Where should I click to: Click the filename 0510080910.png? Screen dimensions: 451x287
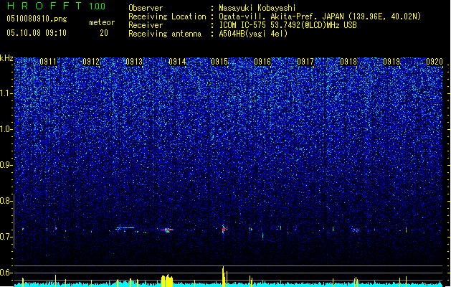coord(37,19)
